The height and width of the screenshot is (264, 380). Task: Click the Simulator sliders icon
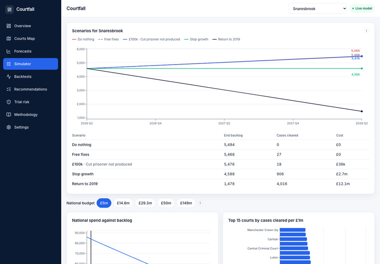(x=9, y=64)
